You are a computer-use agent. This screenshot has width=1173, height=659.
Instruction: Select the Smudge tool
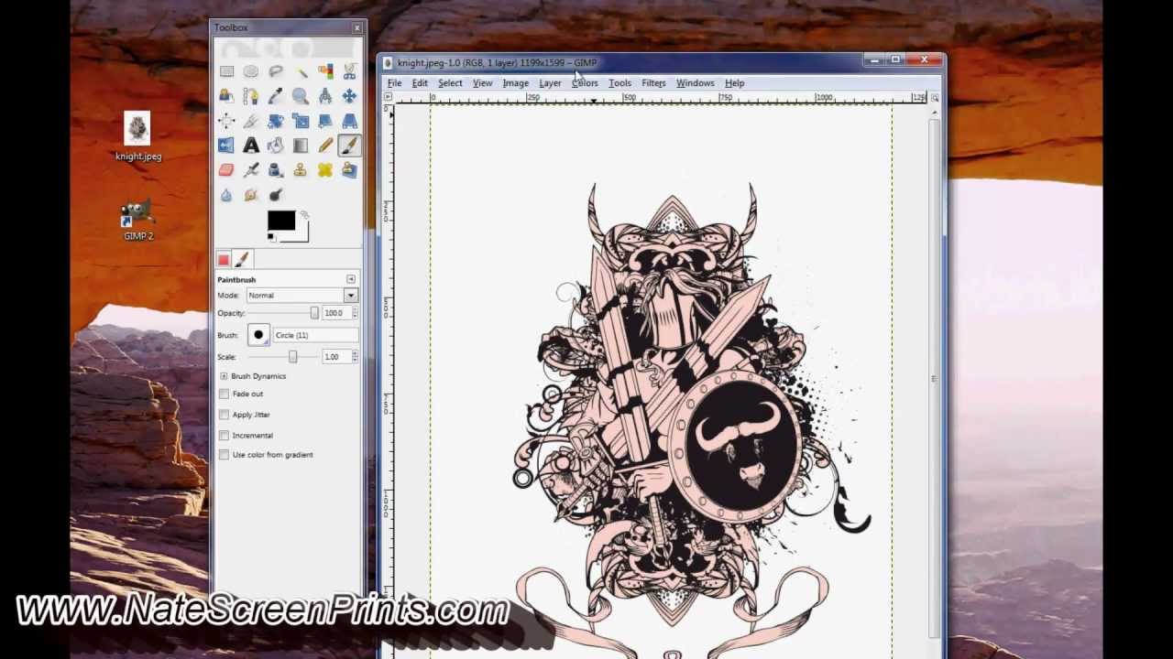[251, 195]
